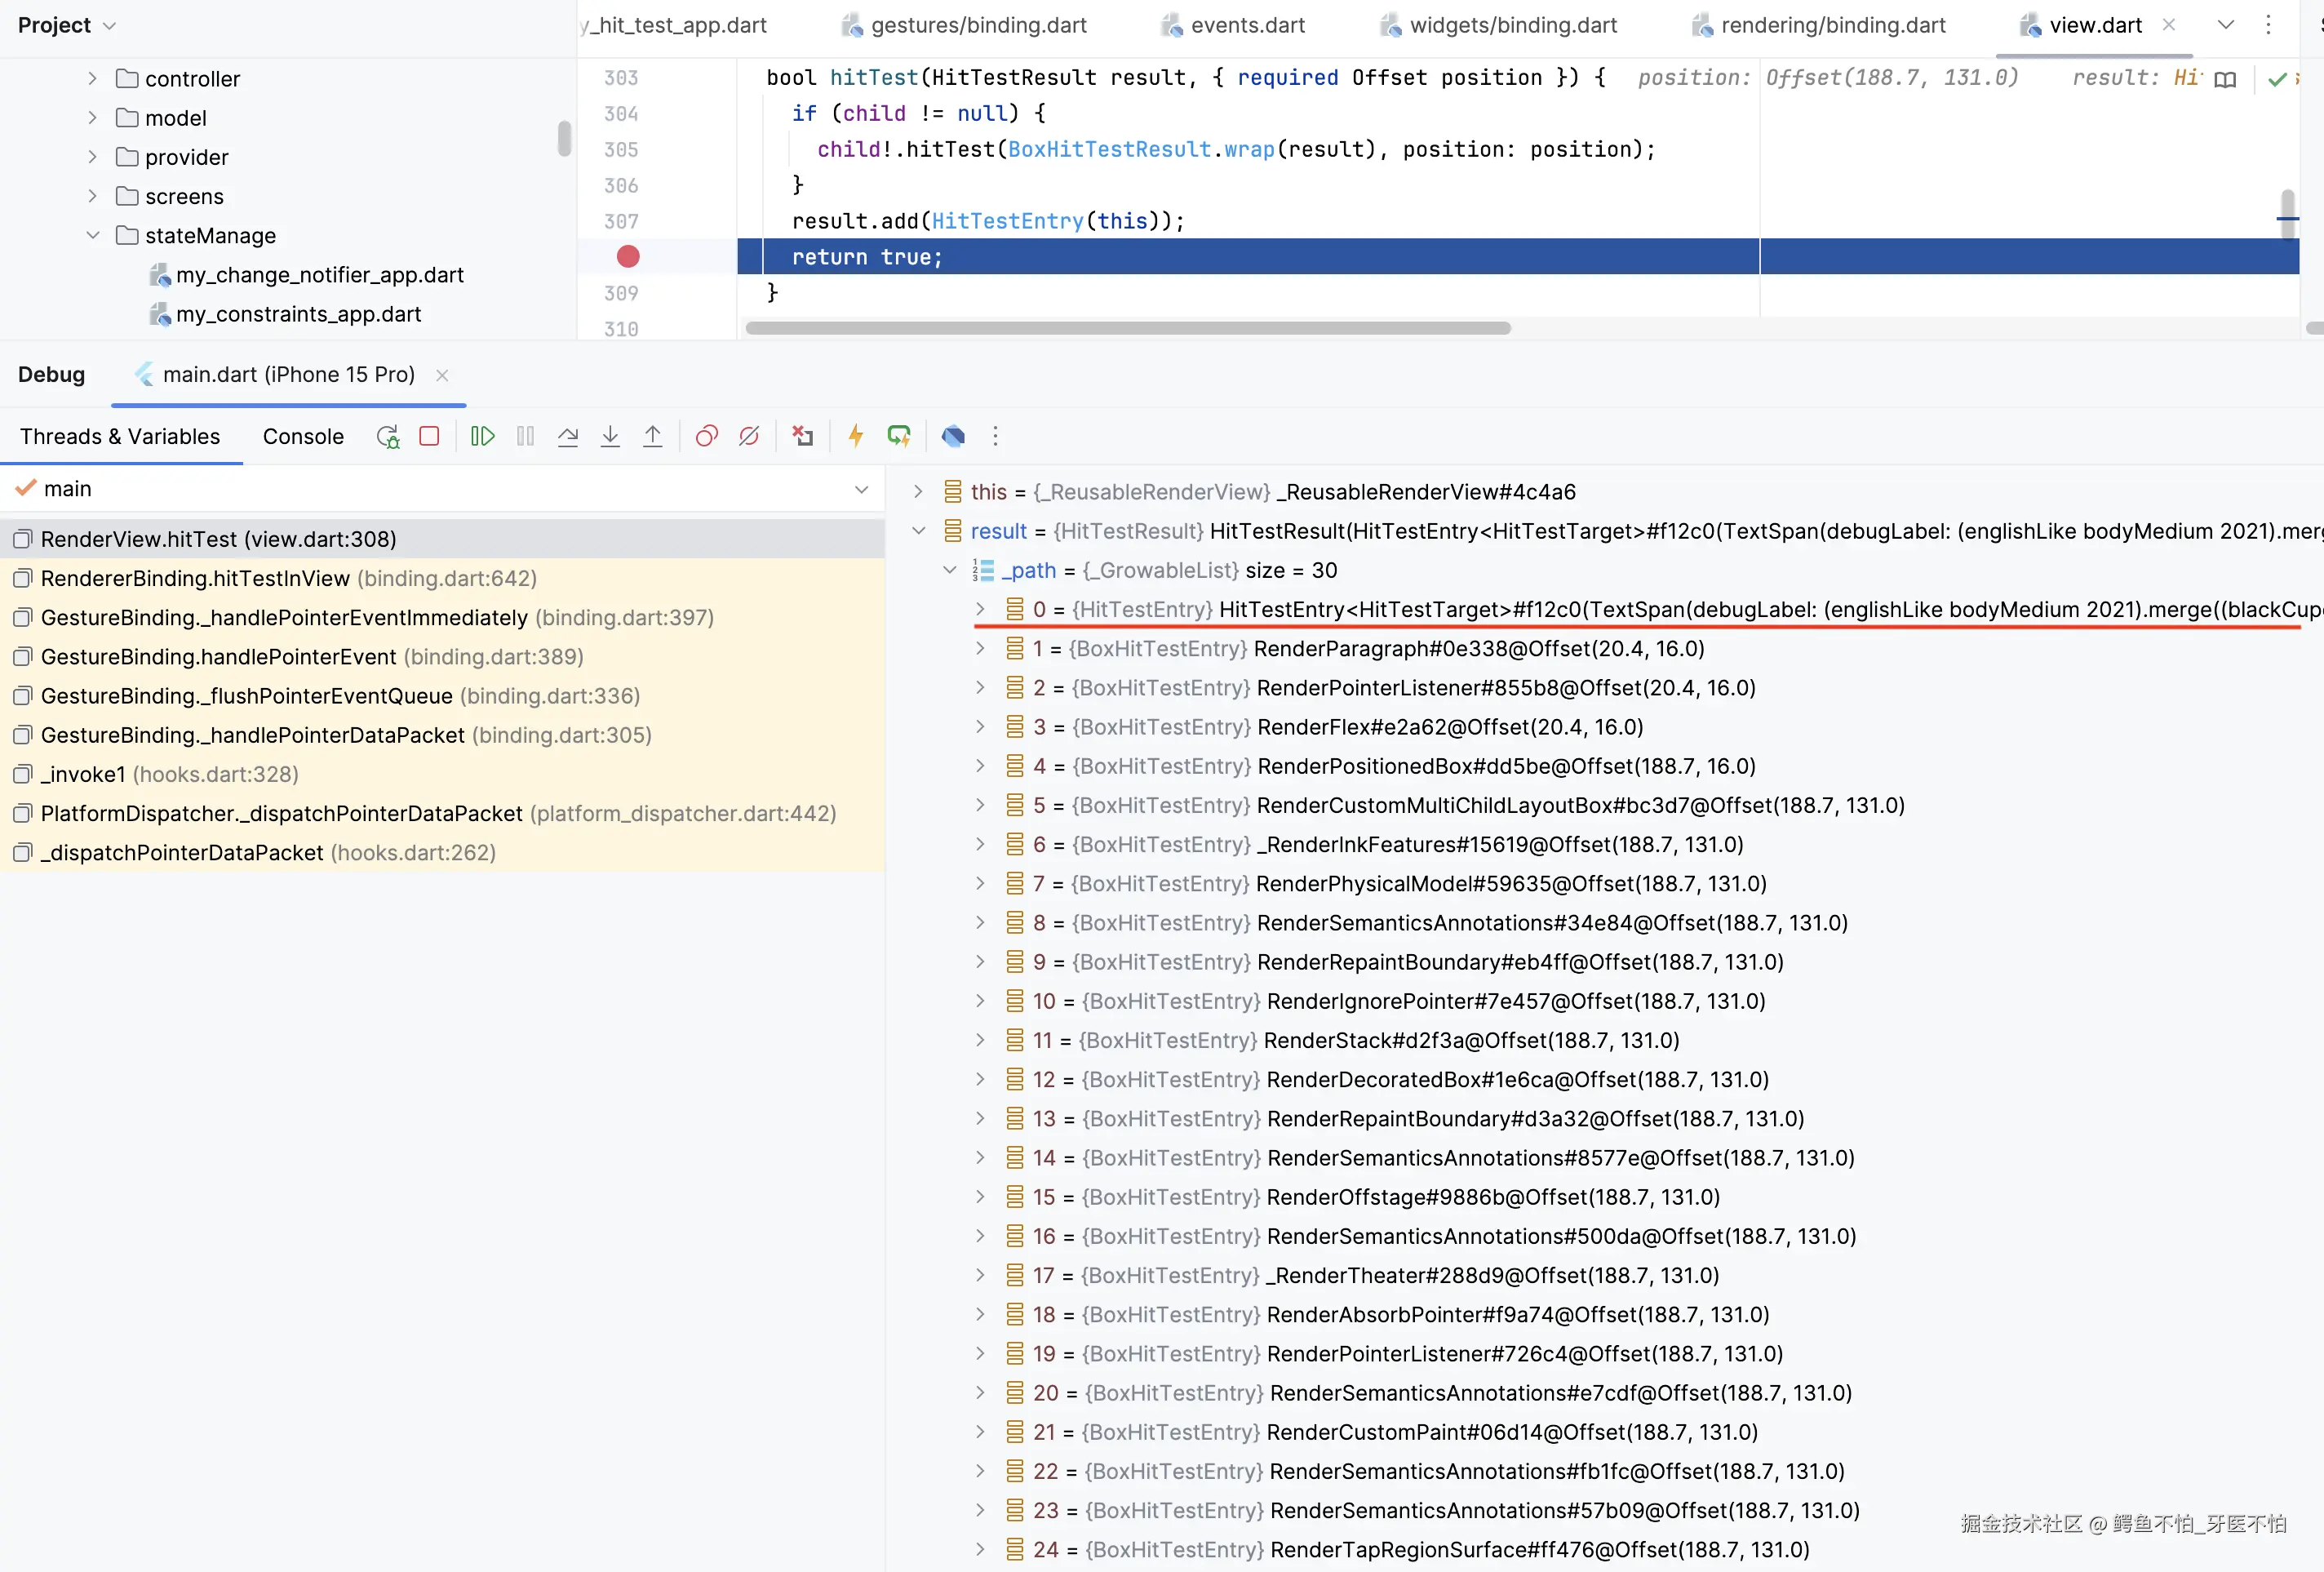Remove the red breakpoint at line 308
Screen dimensions: 2324x1572
coord(628,257)
